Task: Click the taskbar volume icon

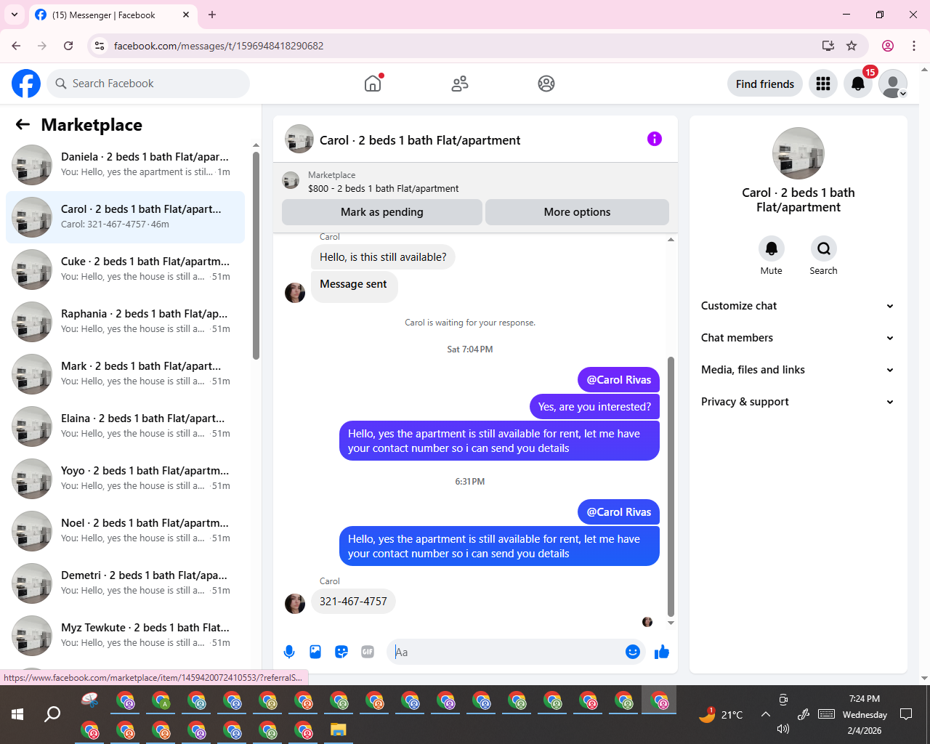Action: pyautogui.click(x=783, y=729)
